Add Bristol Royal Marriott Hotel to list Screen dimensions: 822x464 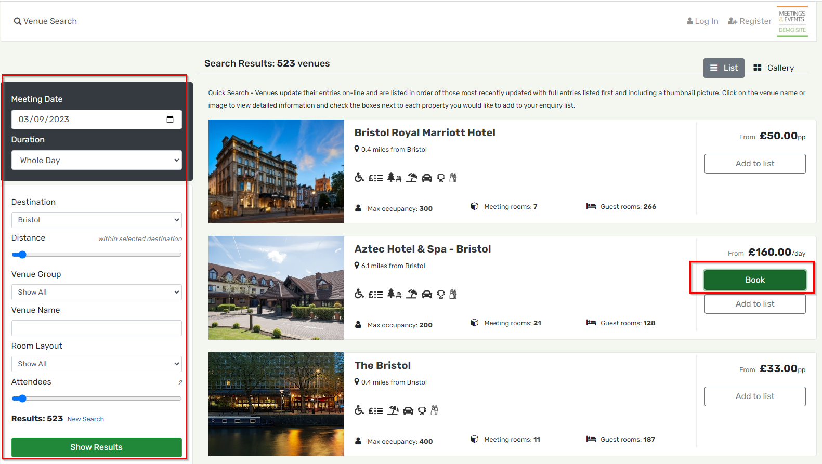(x=755, y=164)
